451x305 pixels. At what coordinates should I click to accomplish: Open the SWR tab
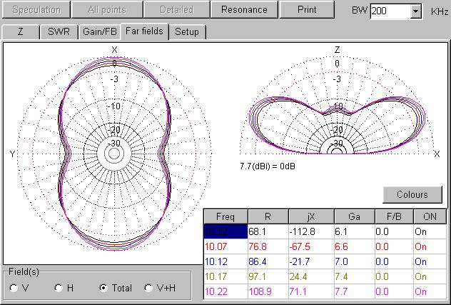coord(59,32)
